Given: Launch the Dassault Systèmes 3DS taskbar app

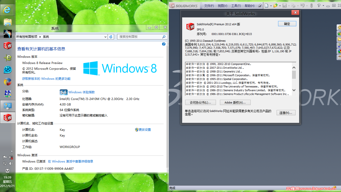Looking at the screenshot, I should coord(7,34).
